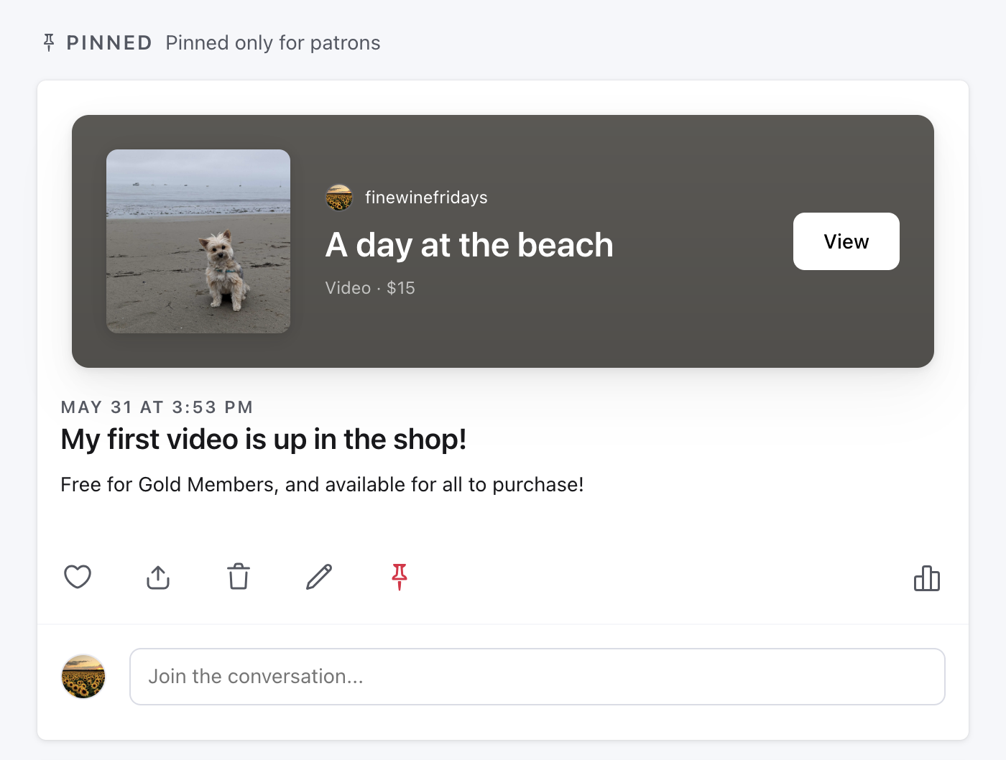Open post insights with the bar chart icon
This screenshot has width=1006, height=760.
(x=927, y=578)
